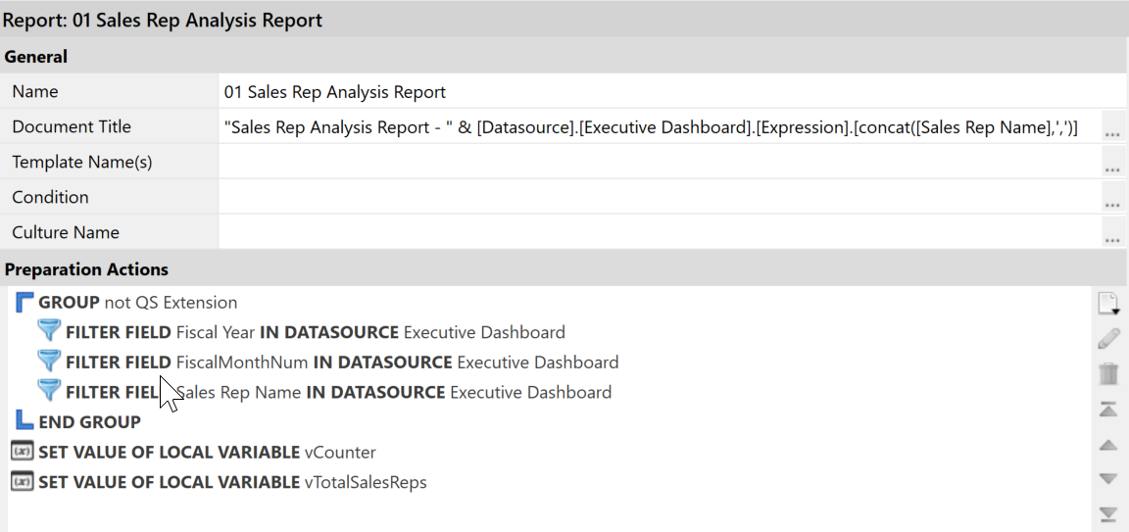Select GROUP not QS Extension action
Screen dimensions: 1129x532
pos(137,303)
